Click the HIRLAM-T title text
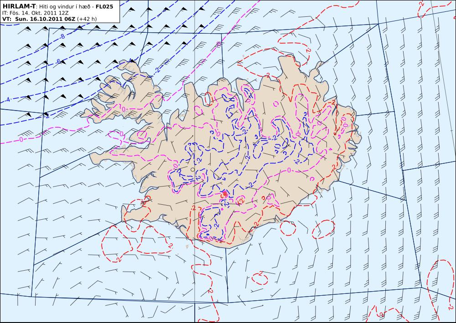 19,6
